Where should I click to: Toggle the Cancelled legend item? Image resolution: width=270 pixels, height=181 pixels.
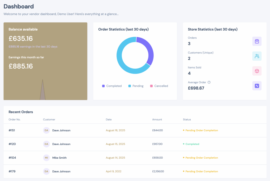pos(159,86)
